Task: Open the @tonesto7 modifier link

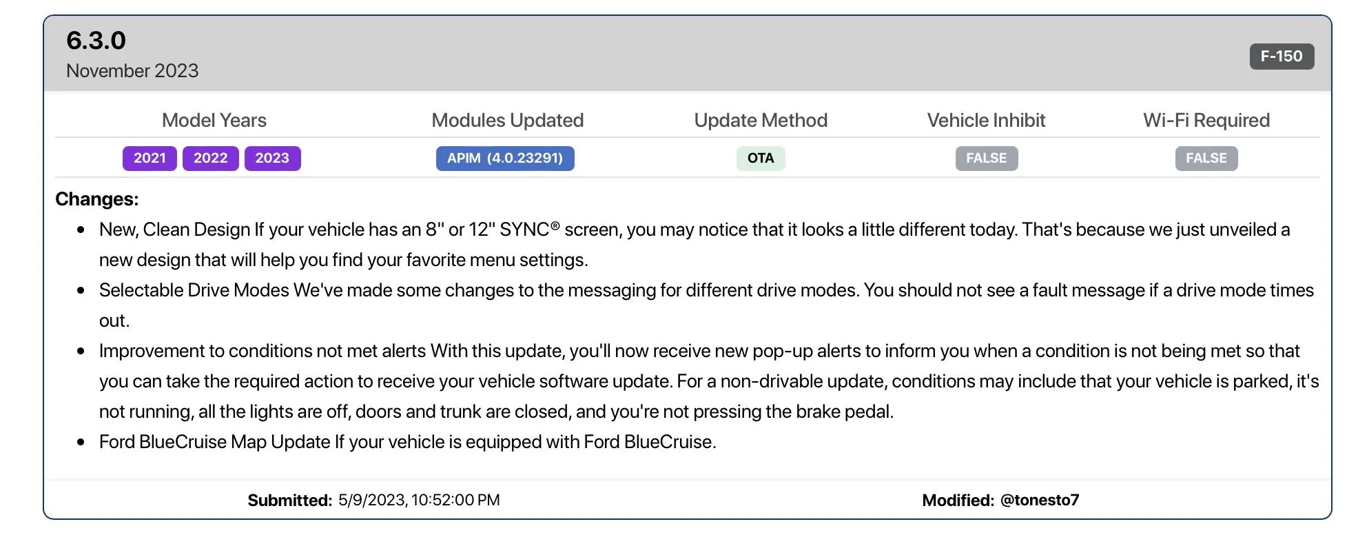Action: pyautogui.click(x=1039, y=500)
